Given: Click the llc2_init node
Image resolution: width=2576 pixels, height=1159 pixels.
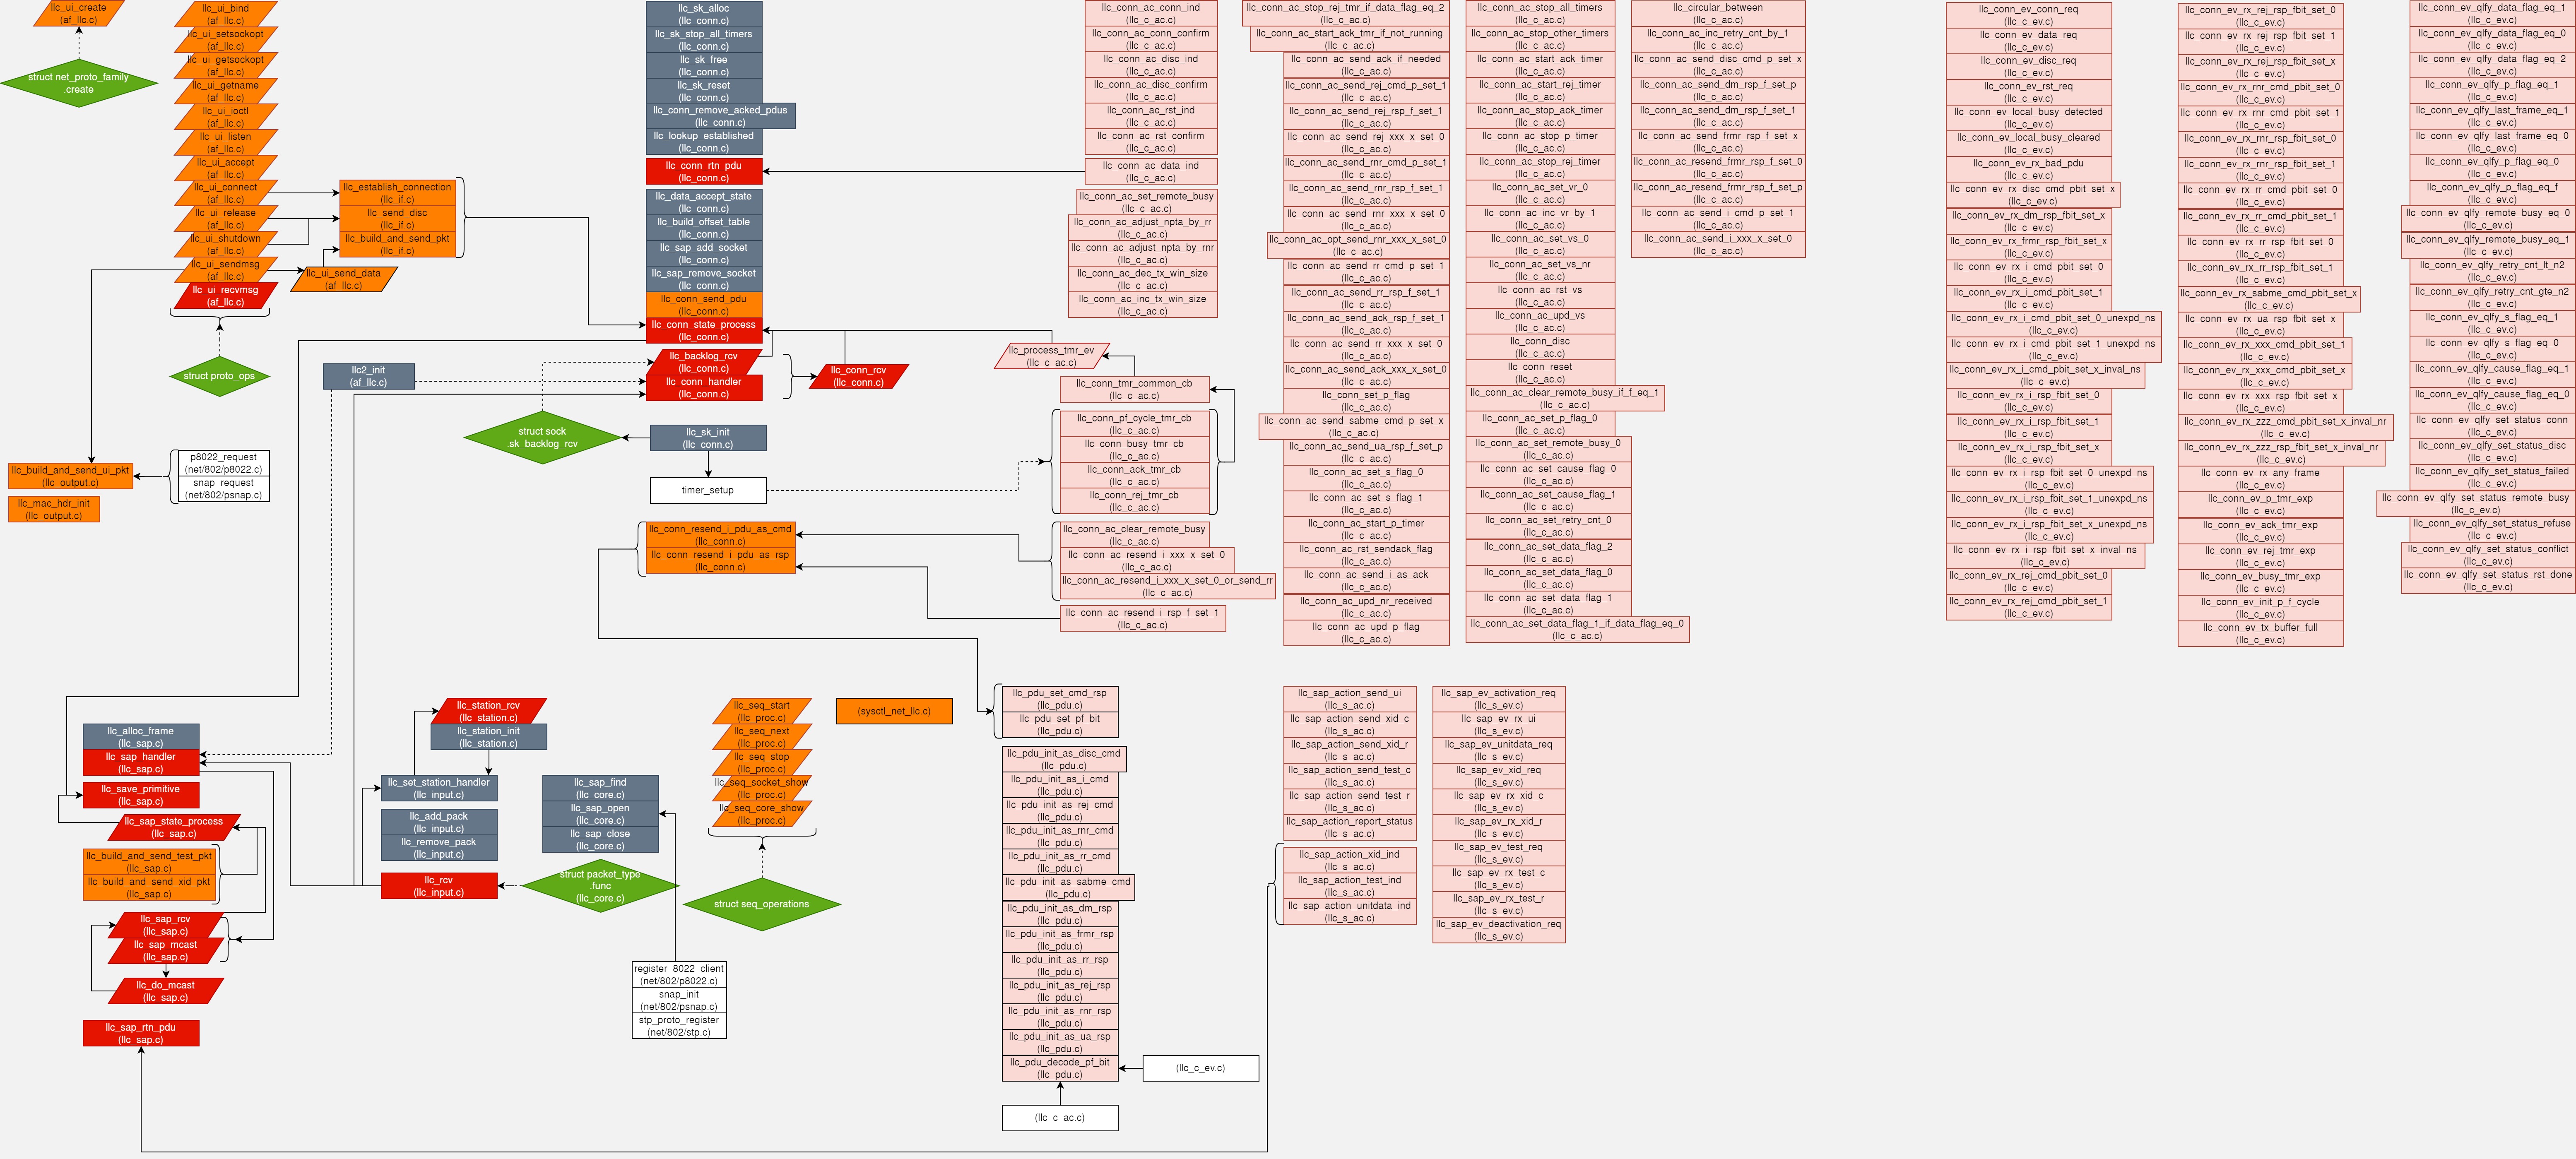Looking at the screenshot, I should tap(368, 376).
